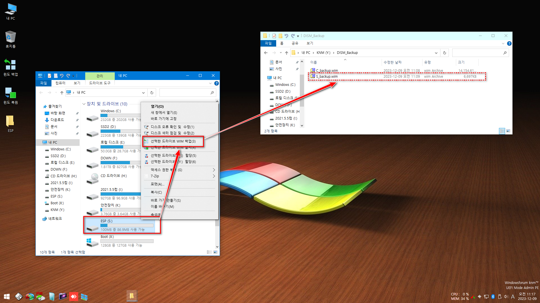540x303 pixels.
Task: Switch 내 PC window to large icons view
Action: (215, 252)
